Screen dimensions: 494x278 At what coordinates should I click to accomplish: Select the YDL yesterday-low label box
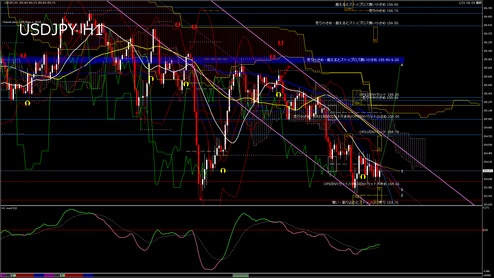click(x=357, y=197)
